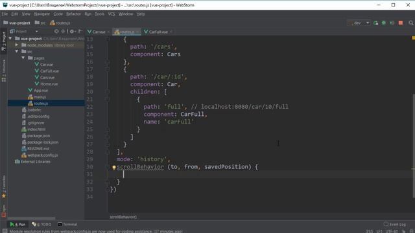Fold the code block at line 13
The image size is (415, 233).
point(108,39)
